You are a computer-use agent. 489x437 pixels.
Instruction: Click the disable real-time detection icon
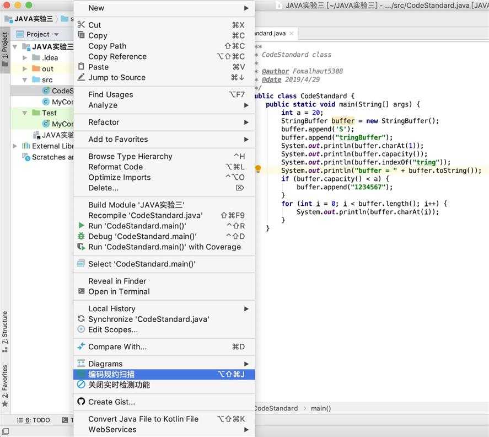click(x=81, y=385)
